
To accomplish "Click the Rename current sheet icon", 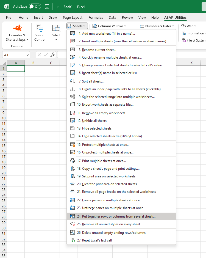I will (73, 50).
